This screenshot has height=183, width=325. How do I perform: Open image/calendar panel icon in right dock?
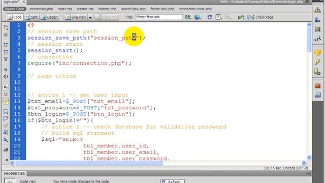point(317,29)
